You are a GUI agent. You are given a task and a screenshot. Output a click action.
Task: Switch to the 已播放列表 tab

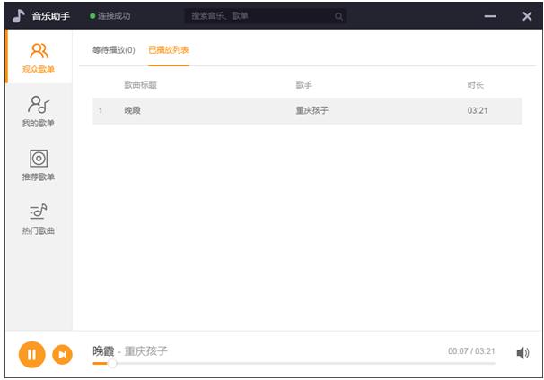(169, 50)
